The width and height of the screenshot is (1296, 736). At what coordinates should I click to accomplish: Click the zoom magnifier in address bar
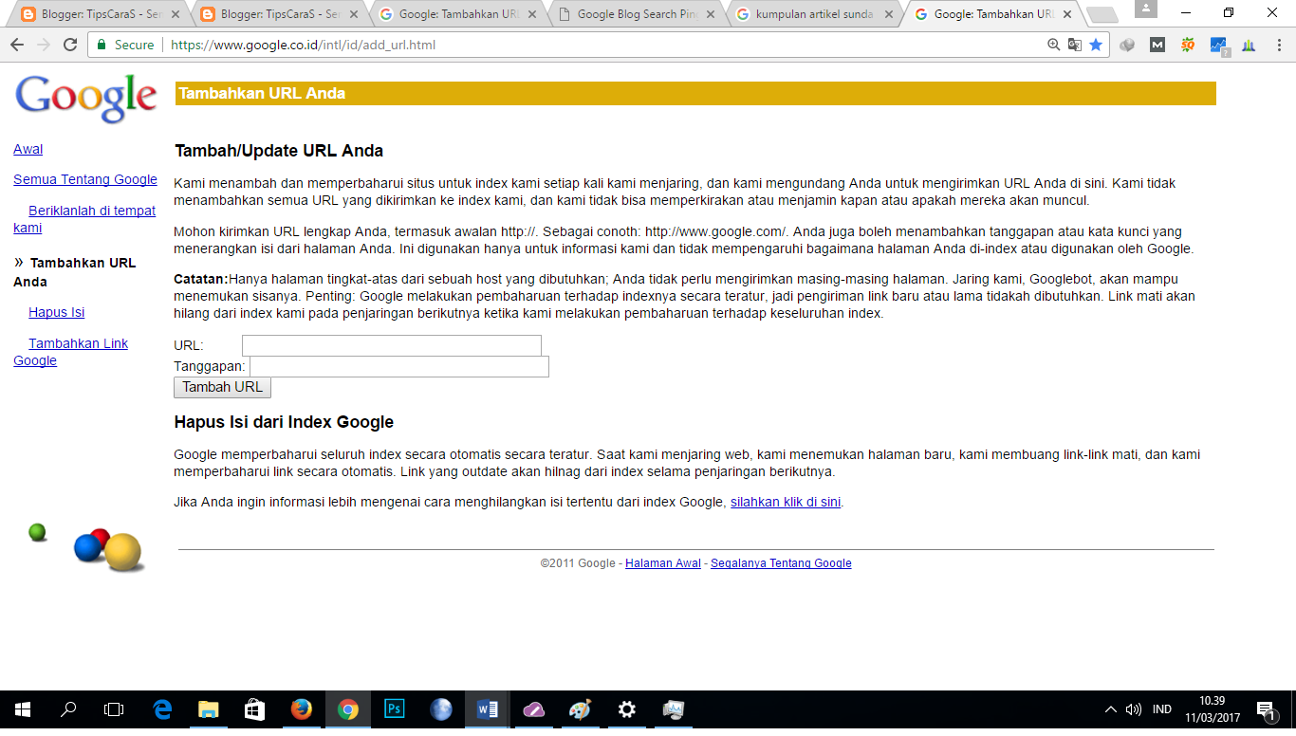pyautogui.click(x=1053, y=45)
